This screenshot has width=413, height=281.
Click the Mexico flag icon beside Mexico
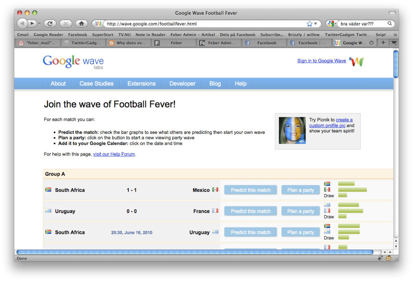coord(216,190)
